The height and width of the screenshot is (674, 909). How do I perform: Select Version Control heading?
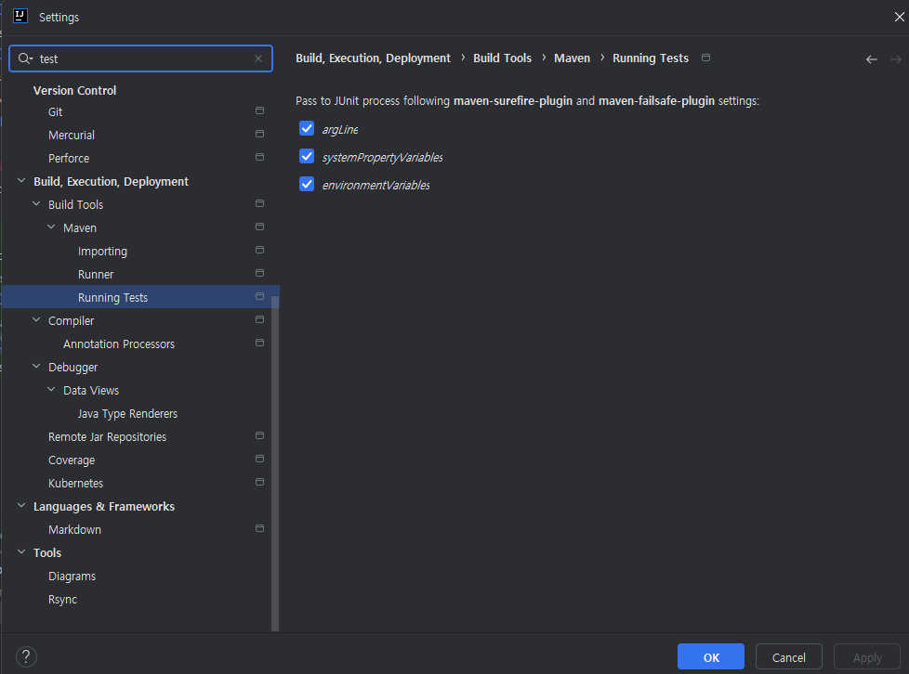pos(74,90)
